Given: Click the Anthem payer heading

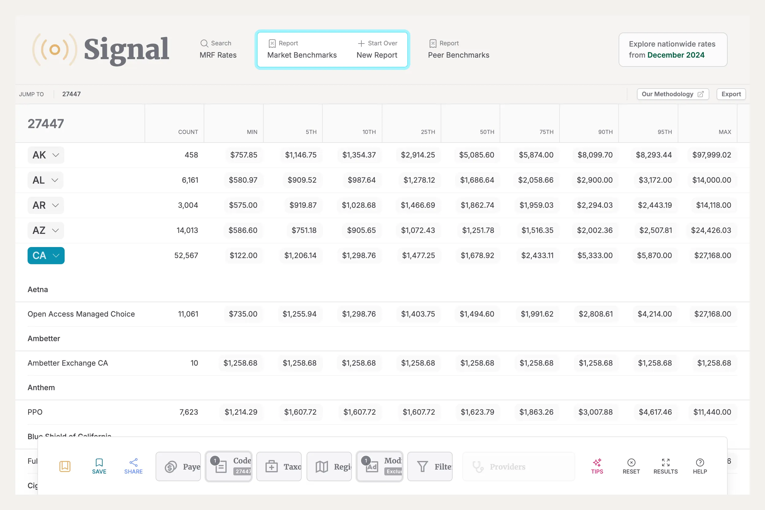Looking at the screenshot, I should click(41, 387).
